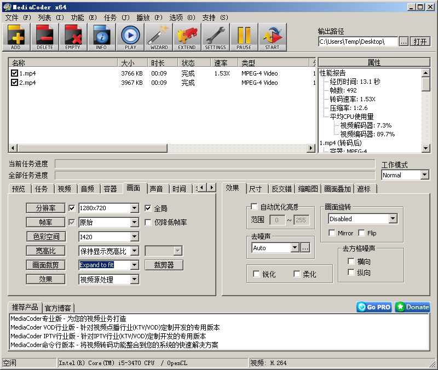Click the 画面裁剪 button
438x370 pixels.
point(46,265)
